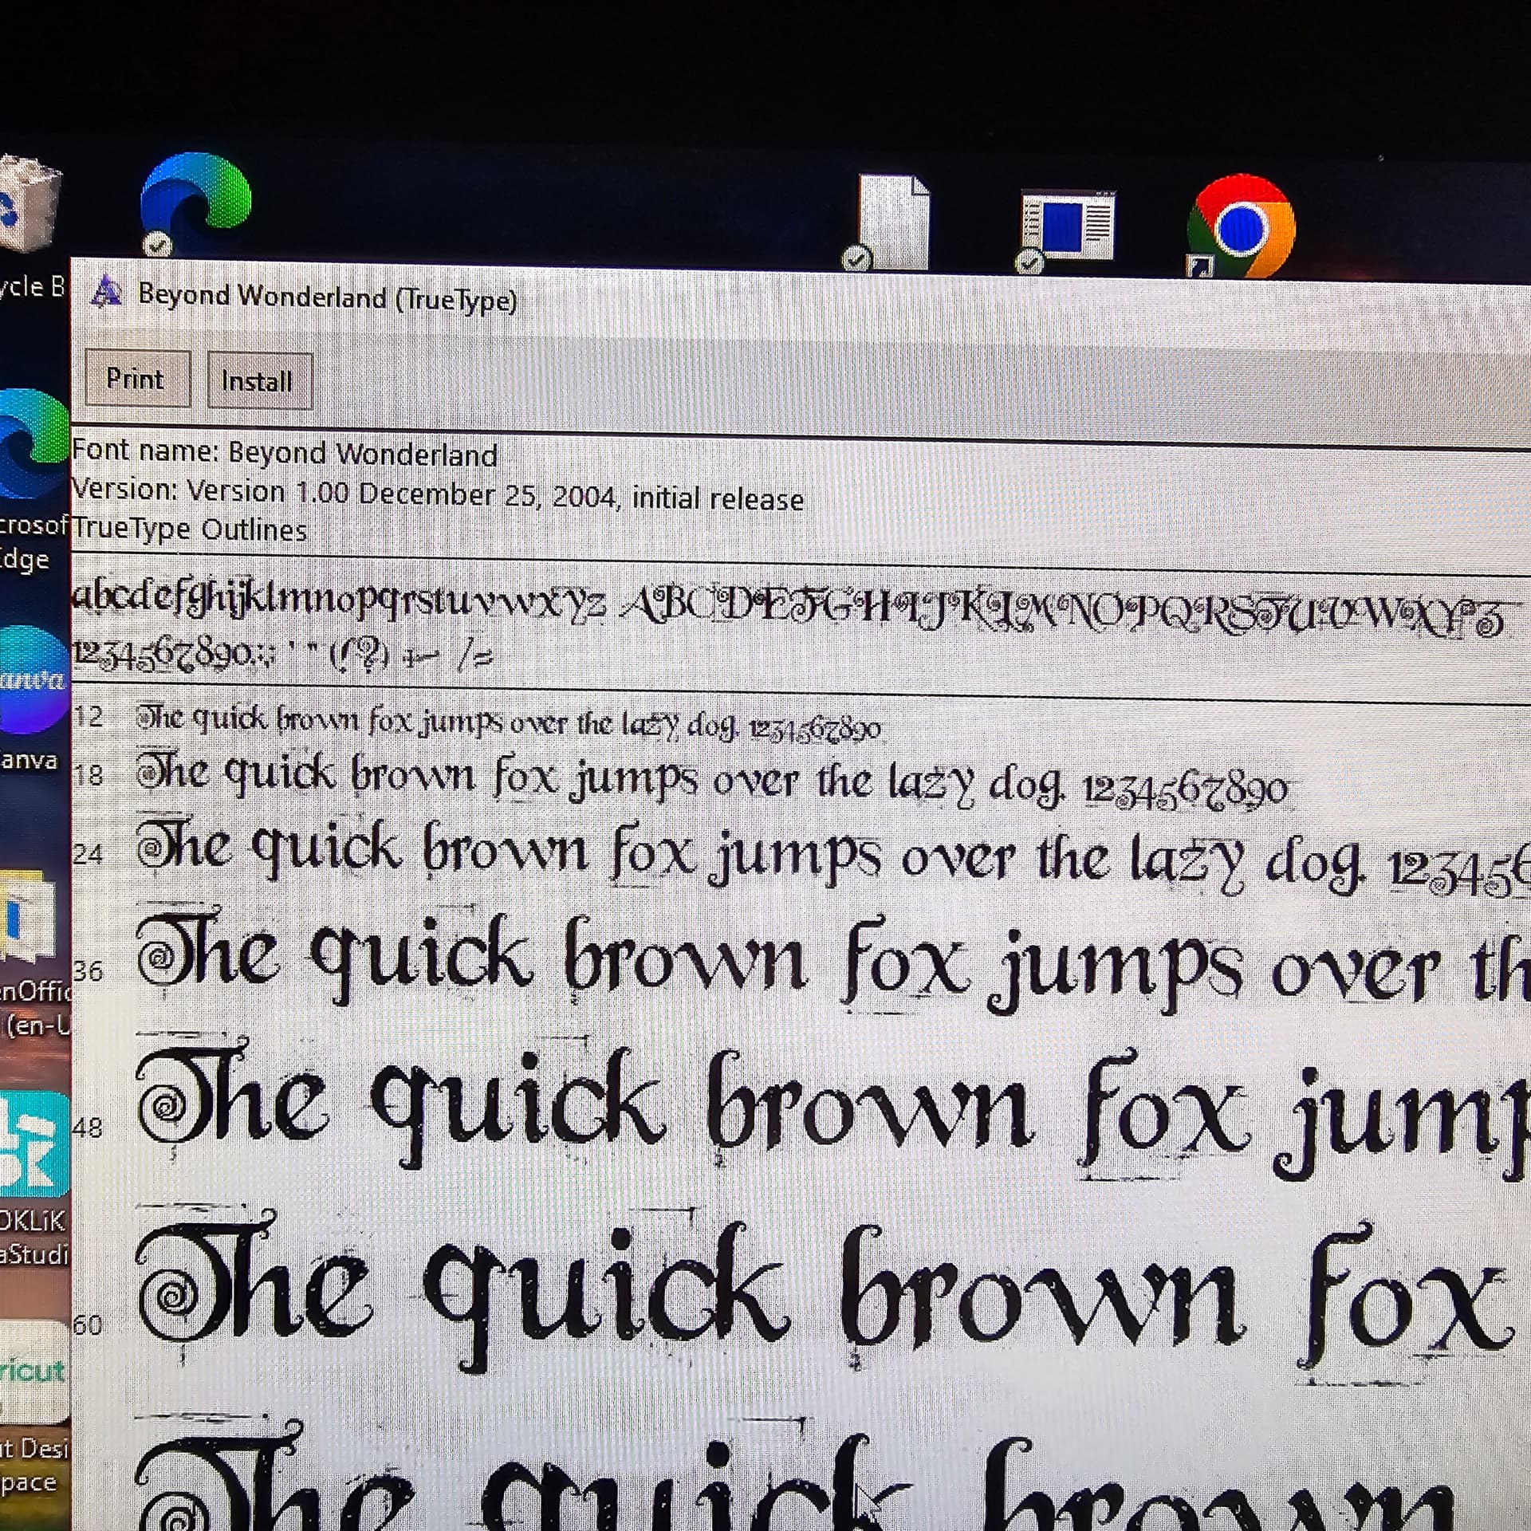The image size is (1531, 1531).
Task: Click the Print button
Action: (136, 379)
